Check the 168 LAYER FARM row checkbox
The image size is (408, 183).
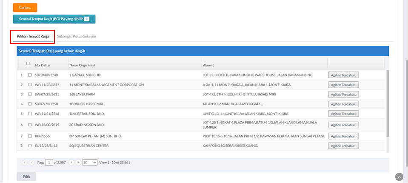[30, 94]
